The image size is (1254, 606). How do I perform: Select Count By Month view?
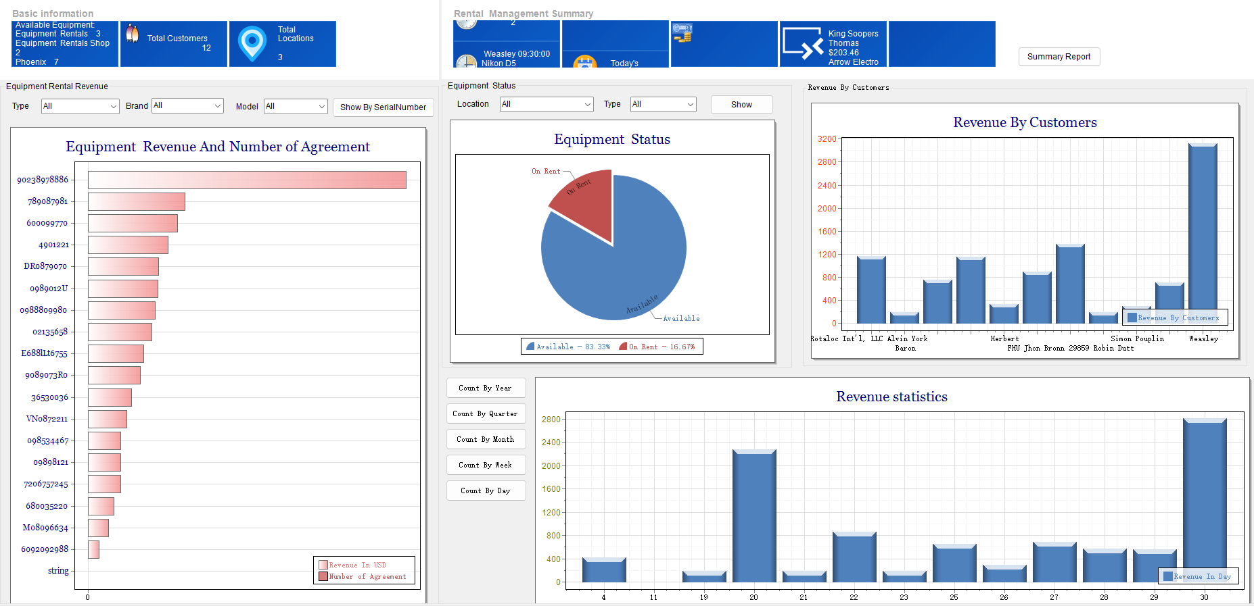tap(486, 439)
